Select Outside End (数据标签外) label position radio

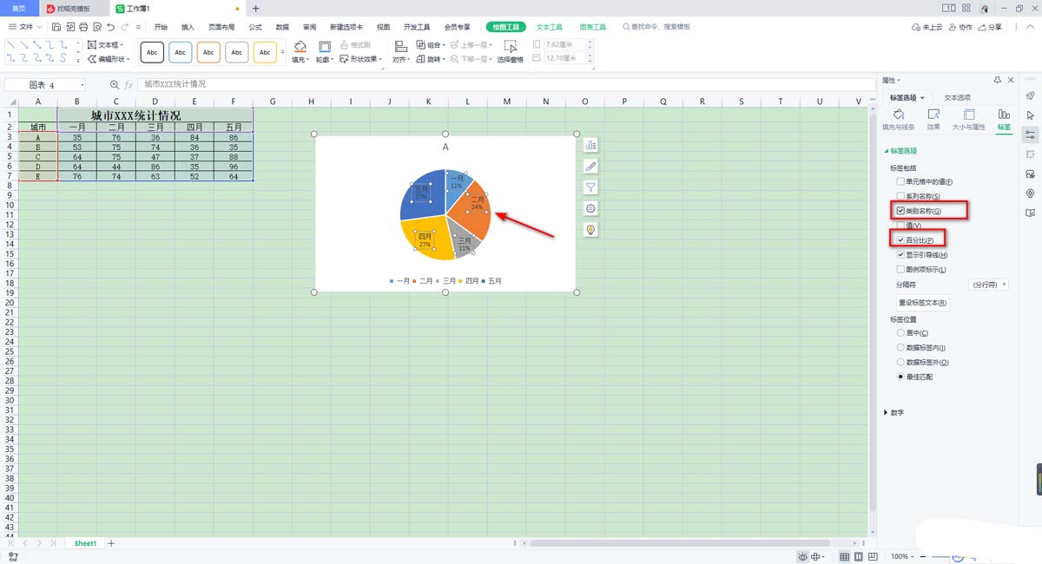tap(900, 363)
